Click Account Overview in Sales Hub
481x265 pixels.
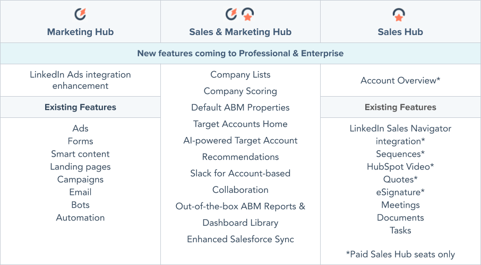coord(400,81)
